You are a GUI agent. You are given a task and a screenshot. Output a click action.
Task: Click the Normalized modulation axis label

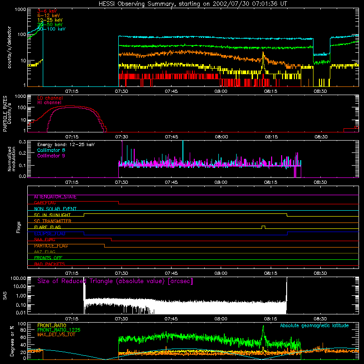pos(12,159)
